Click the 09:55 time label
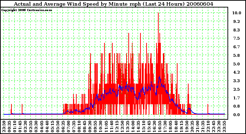Viewport: 246px width, 134px height. click(x=95, y=126)
